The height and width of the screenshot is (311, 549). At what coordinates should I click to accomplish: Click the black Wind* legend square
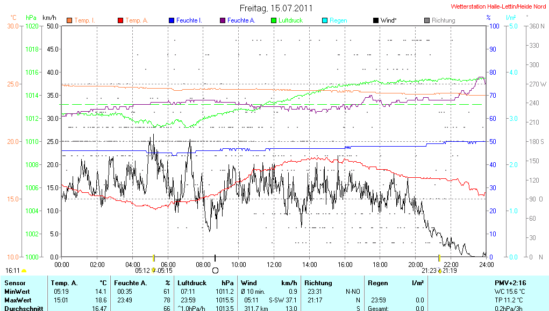pos(376,20)
